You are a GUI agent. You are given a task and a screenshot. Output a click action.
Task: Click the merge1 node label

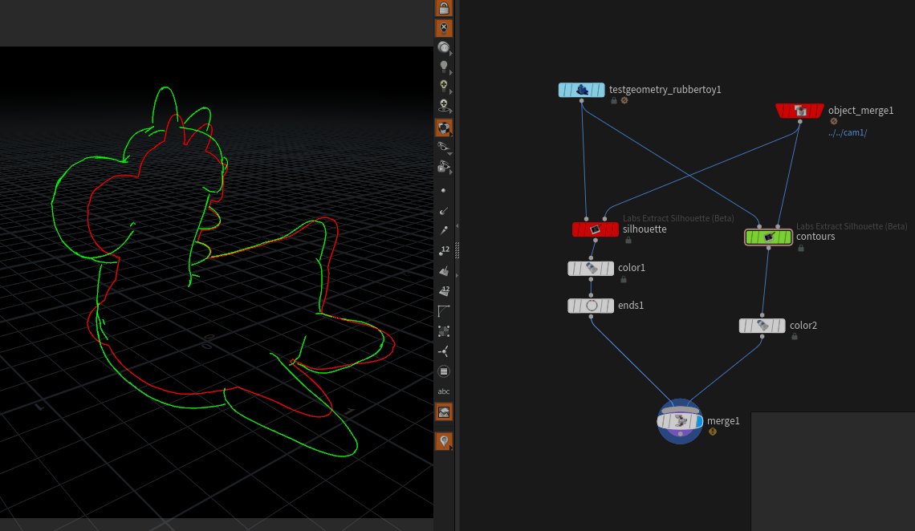(x=723, y=420)
